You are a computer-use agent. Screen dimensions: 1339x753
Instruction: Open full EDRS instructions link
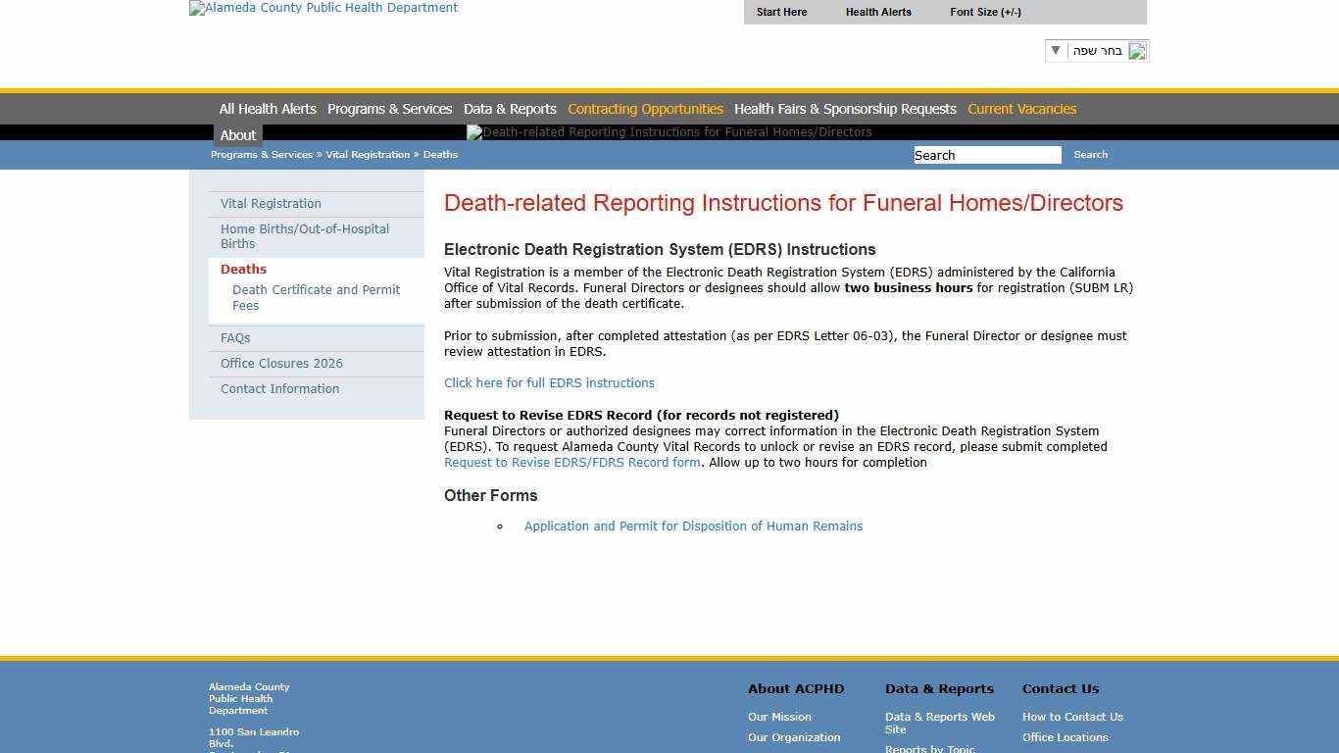click(x=549, y=382)
